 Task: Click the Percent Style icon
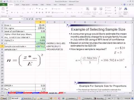click(x=72, y=12)
